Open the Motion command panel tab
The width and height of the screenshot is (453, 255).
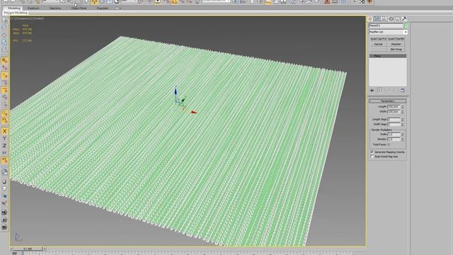(391, 19)
